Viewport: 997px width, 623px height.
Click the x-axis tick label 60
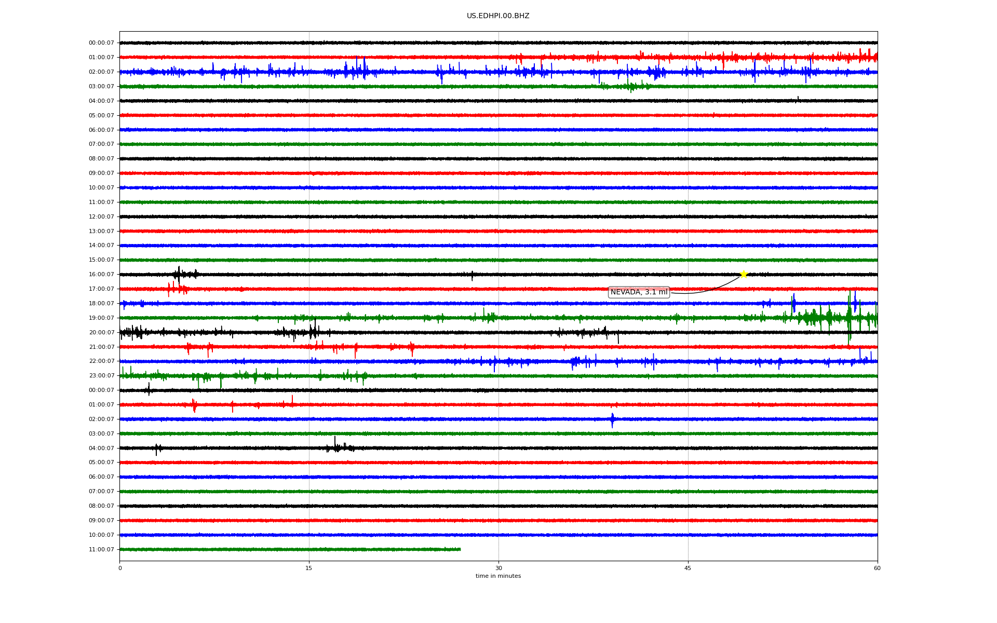pos(877,568)
